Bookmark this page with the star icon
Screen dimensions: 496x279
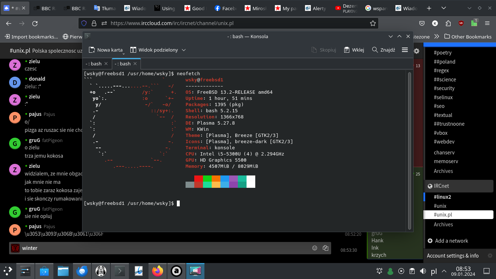coord(373,23)
